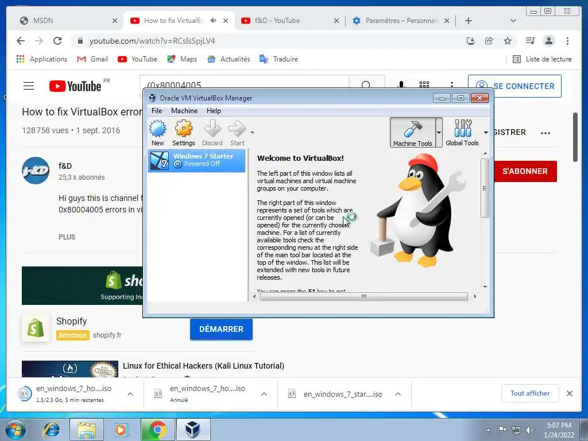Viewport: 588px width, 441px height.
Task: Open the Windows Start orb
Action: [x=16, y=430]
